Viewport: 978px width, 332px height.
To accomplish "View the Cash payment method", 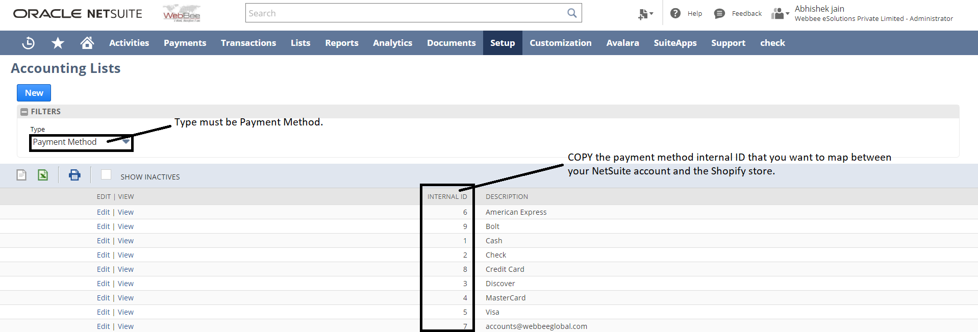I will pyautogui.click(x=126, y=241).
